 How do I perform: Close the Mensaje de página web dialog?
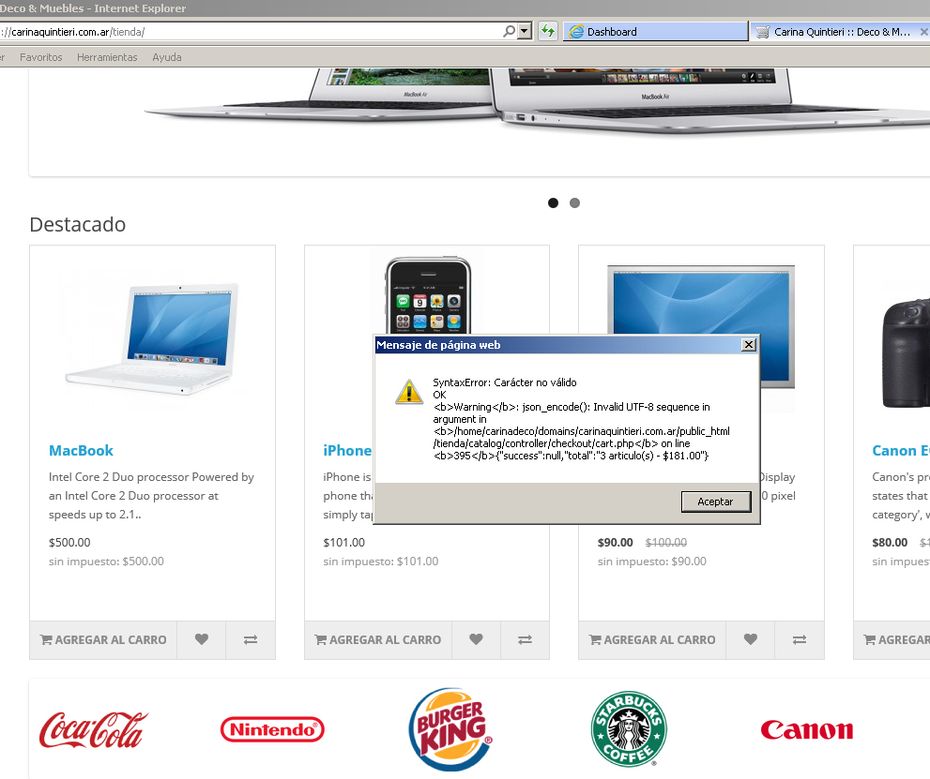pos(749,345)
